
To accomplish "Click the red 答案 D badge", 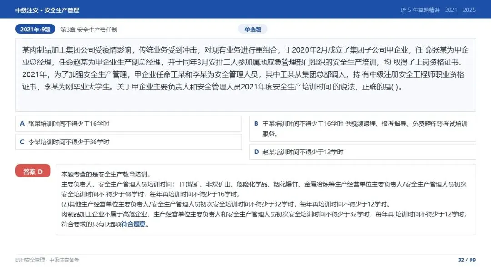I will click(33, 171).
